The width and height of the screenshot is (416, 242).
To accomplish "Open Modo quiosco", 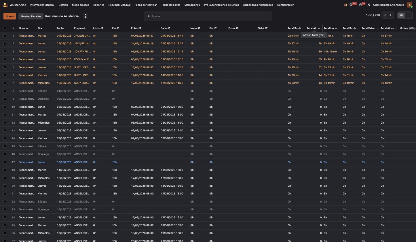I will tap(81, 5).
